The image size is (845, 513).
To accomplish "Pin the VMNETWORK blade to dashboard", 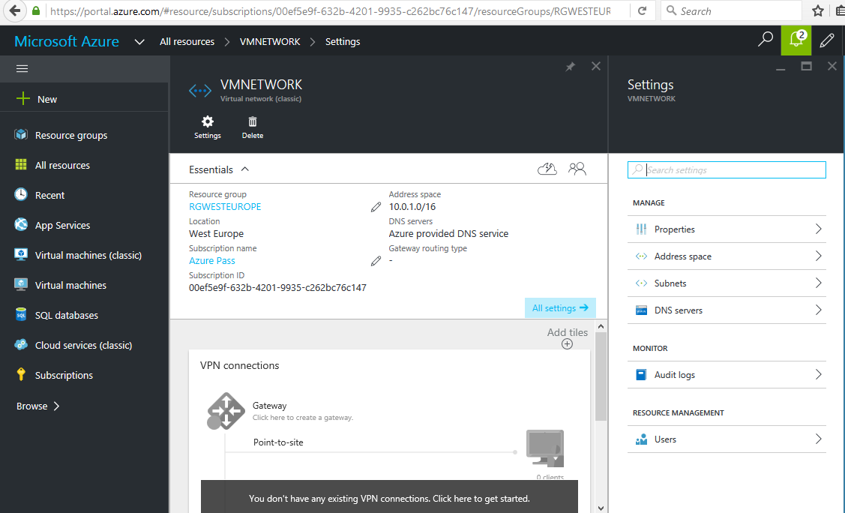I will (570, 66).
